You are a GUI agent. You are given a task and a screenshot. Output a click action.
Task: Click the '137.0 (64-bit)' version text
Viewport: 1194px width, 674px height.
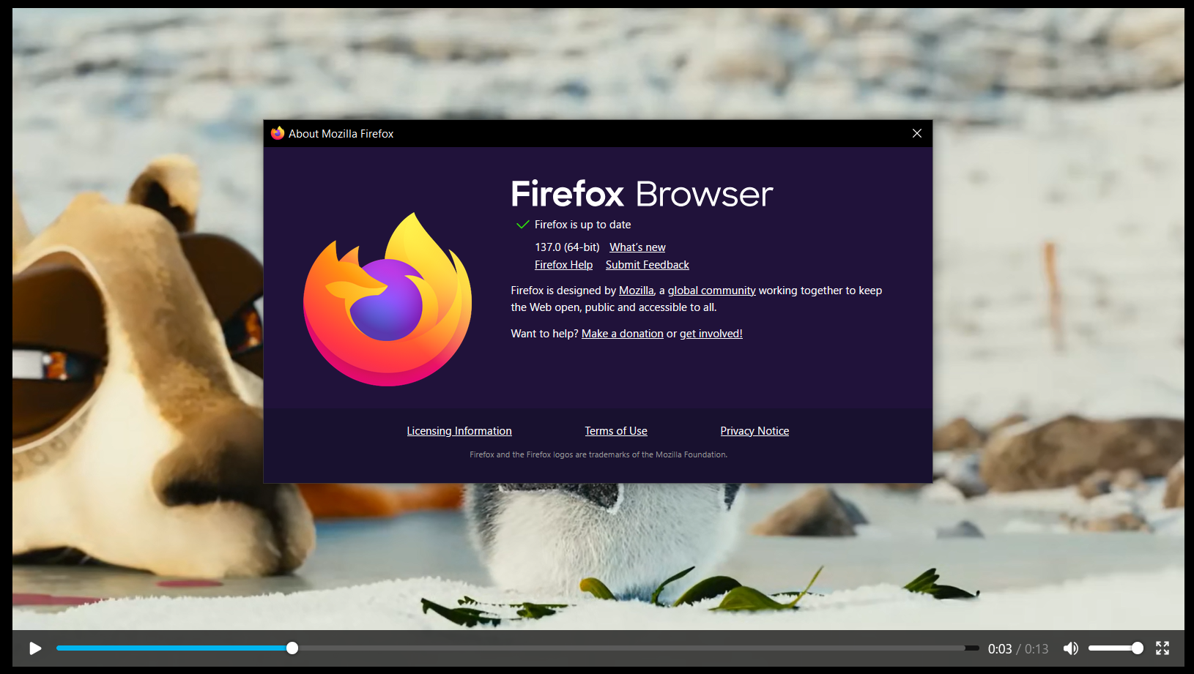point(567,247)
